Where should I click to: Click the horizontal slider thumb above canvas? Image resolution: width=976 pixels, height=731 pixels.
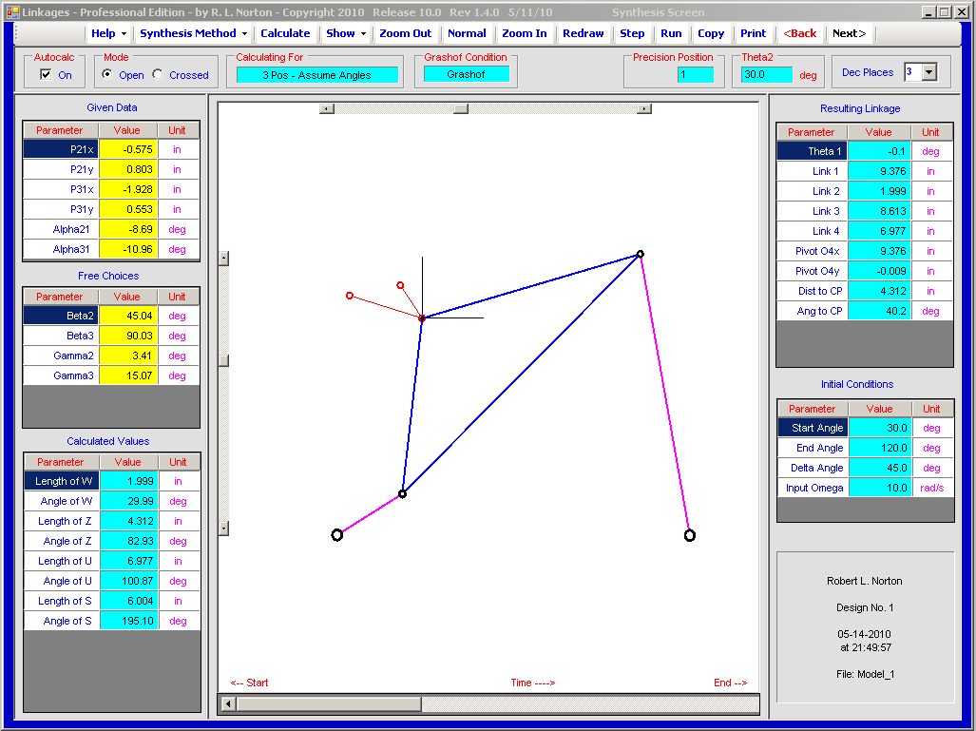click(x=461, y=109)
